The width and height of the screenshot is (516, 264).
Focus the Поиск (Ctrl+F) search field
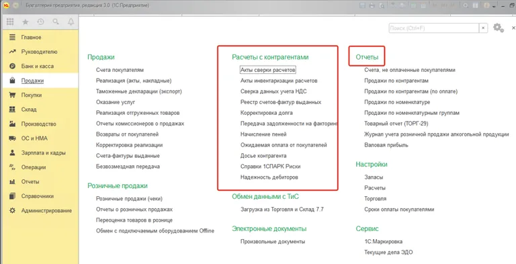434,28
